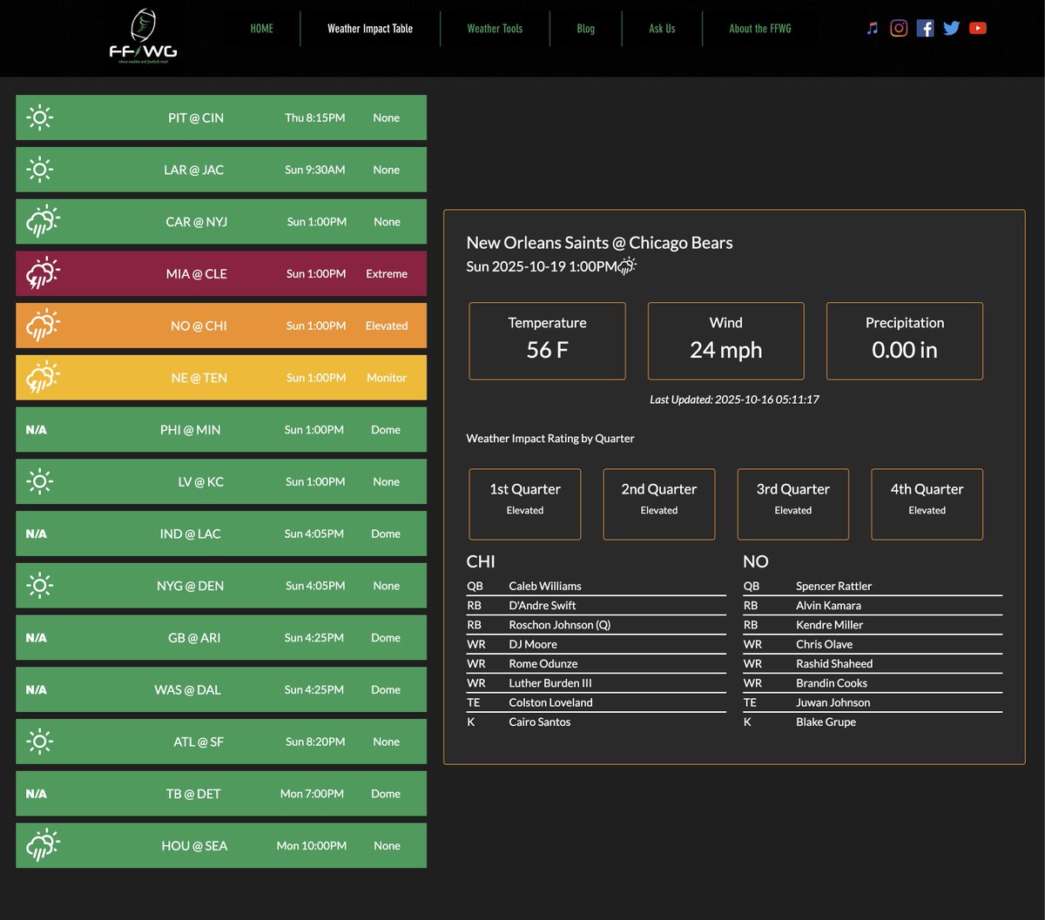The image size is (1045, 920).
Task: Click Alvin Kamara in NO roster
Action: tap(828, 605)
